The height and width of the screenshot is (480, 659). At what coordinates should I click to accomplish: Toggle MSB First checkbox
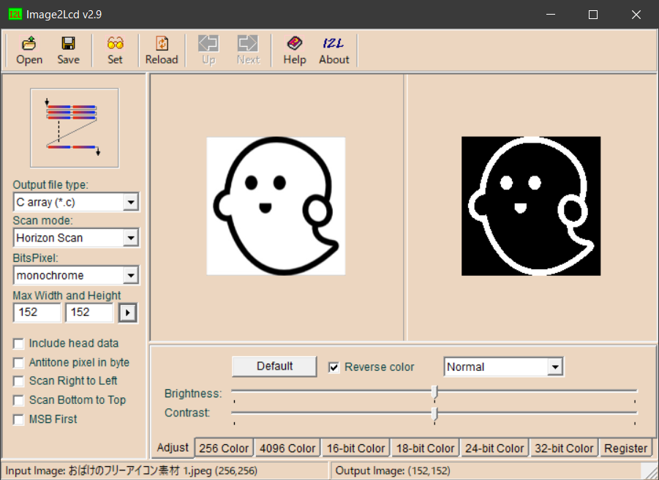[18, 419]
